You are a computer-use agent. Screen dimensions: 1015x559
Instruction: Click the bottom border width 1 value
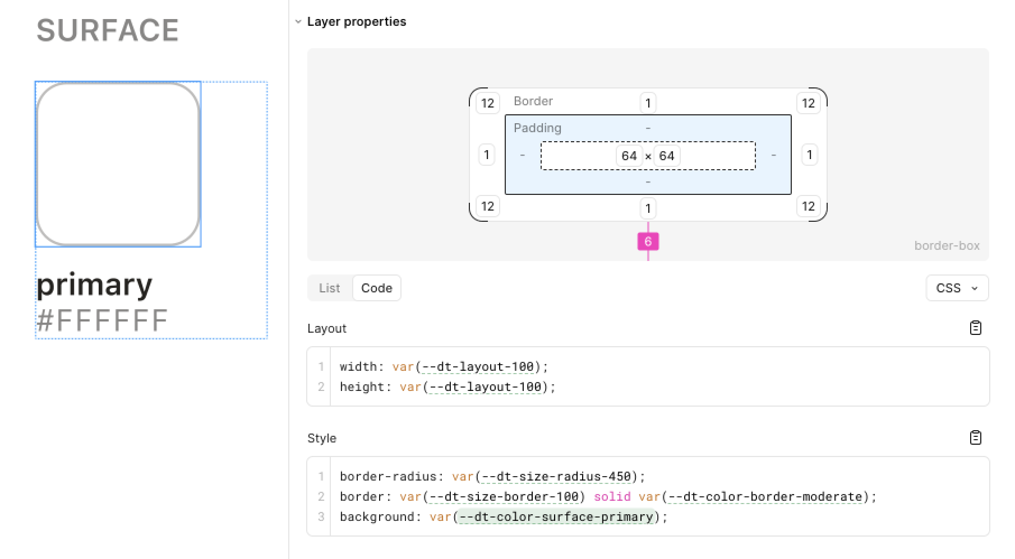pos(648,208)
